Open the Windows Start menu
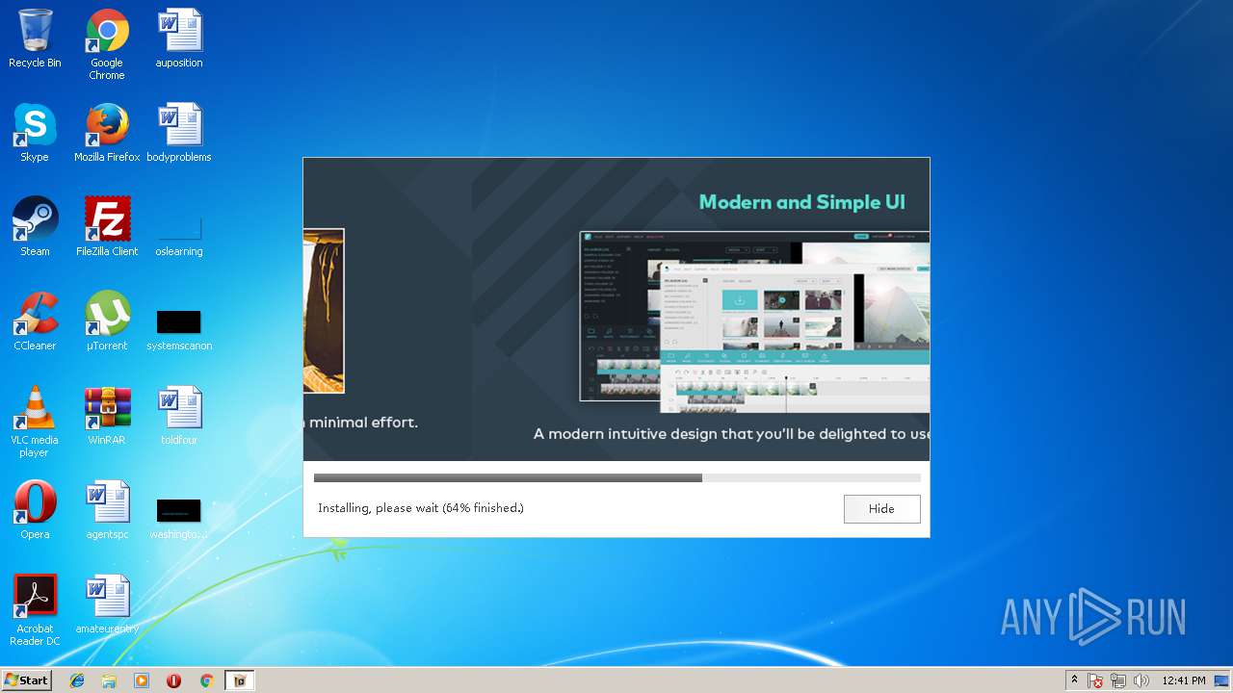Screen dimensions: 1233x693 [x=26, y=680]
